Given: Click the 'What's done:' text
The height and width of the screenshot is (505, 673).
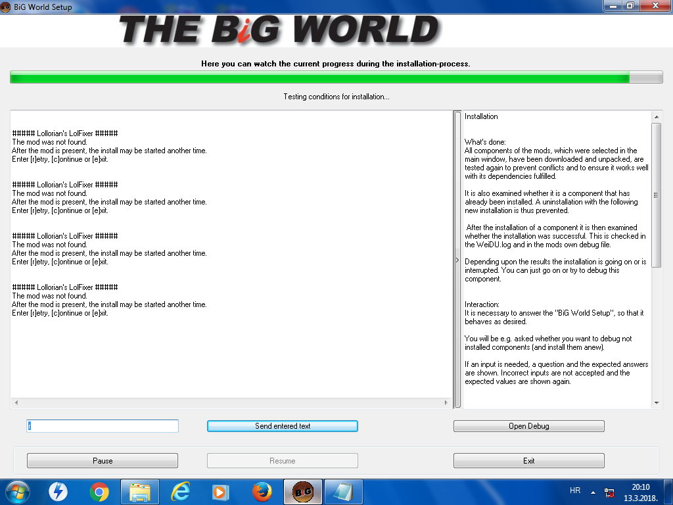Looking at the screenshot, I should (x=485, y=142).
